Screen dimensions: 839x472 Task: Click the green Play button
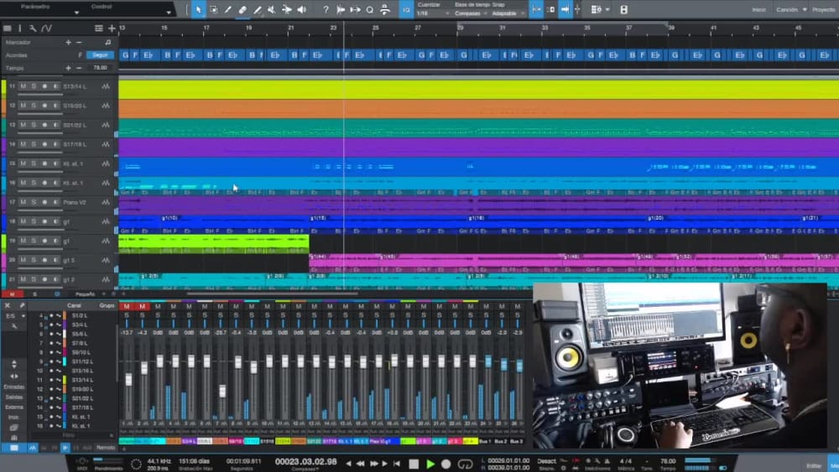pos(430,464)
